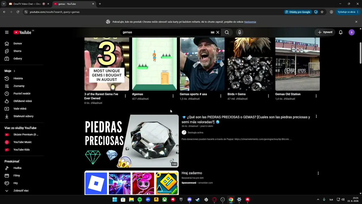Reload the current page
The image size is (362, 204).
[x=18, y=12]
